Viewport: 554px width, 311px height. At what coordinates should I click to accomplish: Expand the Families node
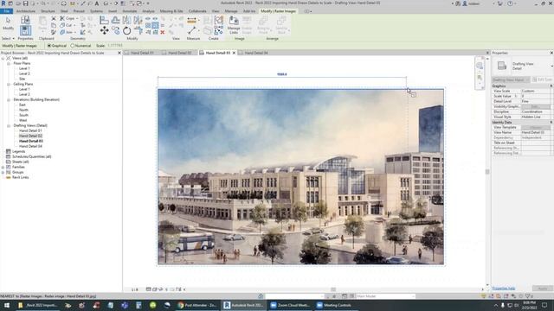click(x=3, y=167)
